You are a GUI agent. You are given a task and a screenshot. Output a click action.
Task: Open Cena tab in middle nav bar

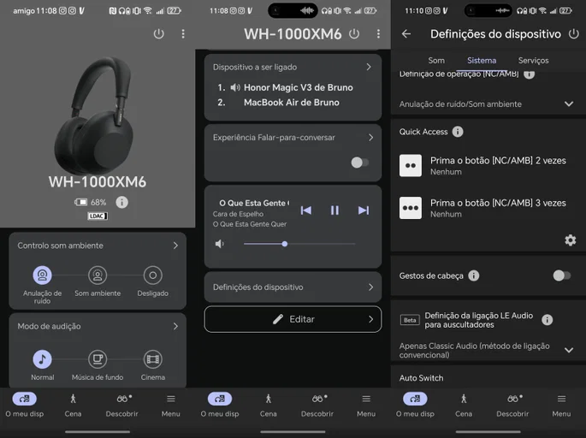269,405
